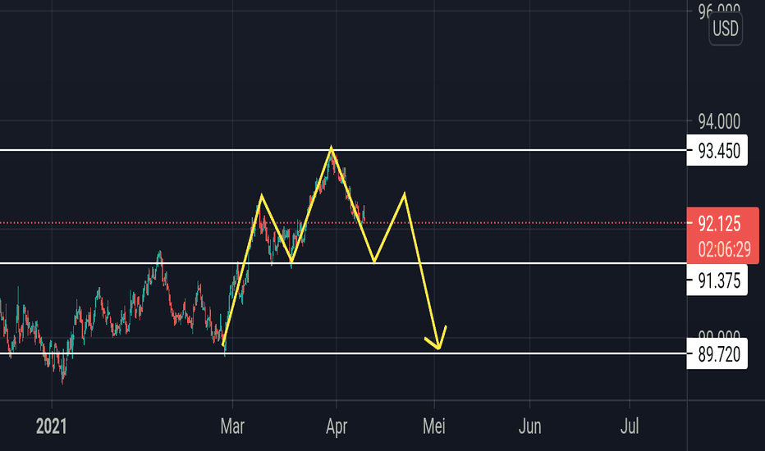Select the 89.720 price level label

[717, 354]
